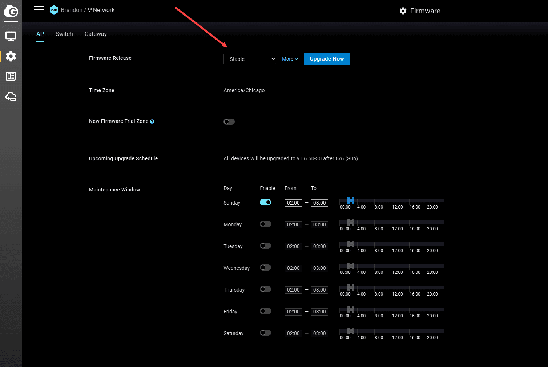
Task: Click the Saturday To time field
Action: (319, 334)
